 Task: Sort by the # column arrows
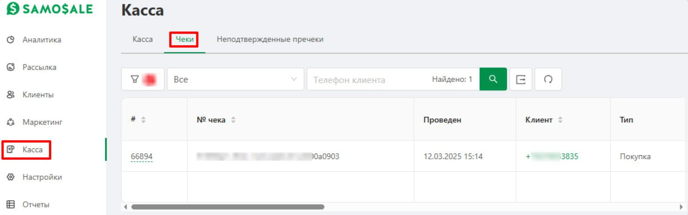(x=143, y=120)
